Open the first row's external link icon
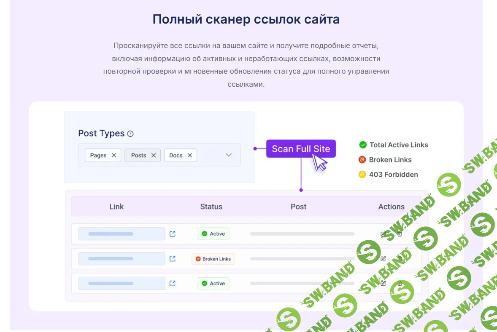 coord(173,234)
